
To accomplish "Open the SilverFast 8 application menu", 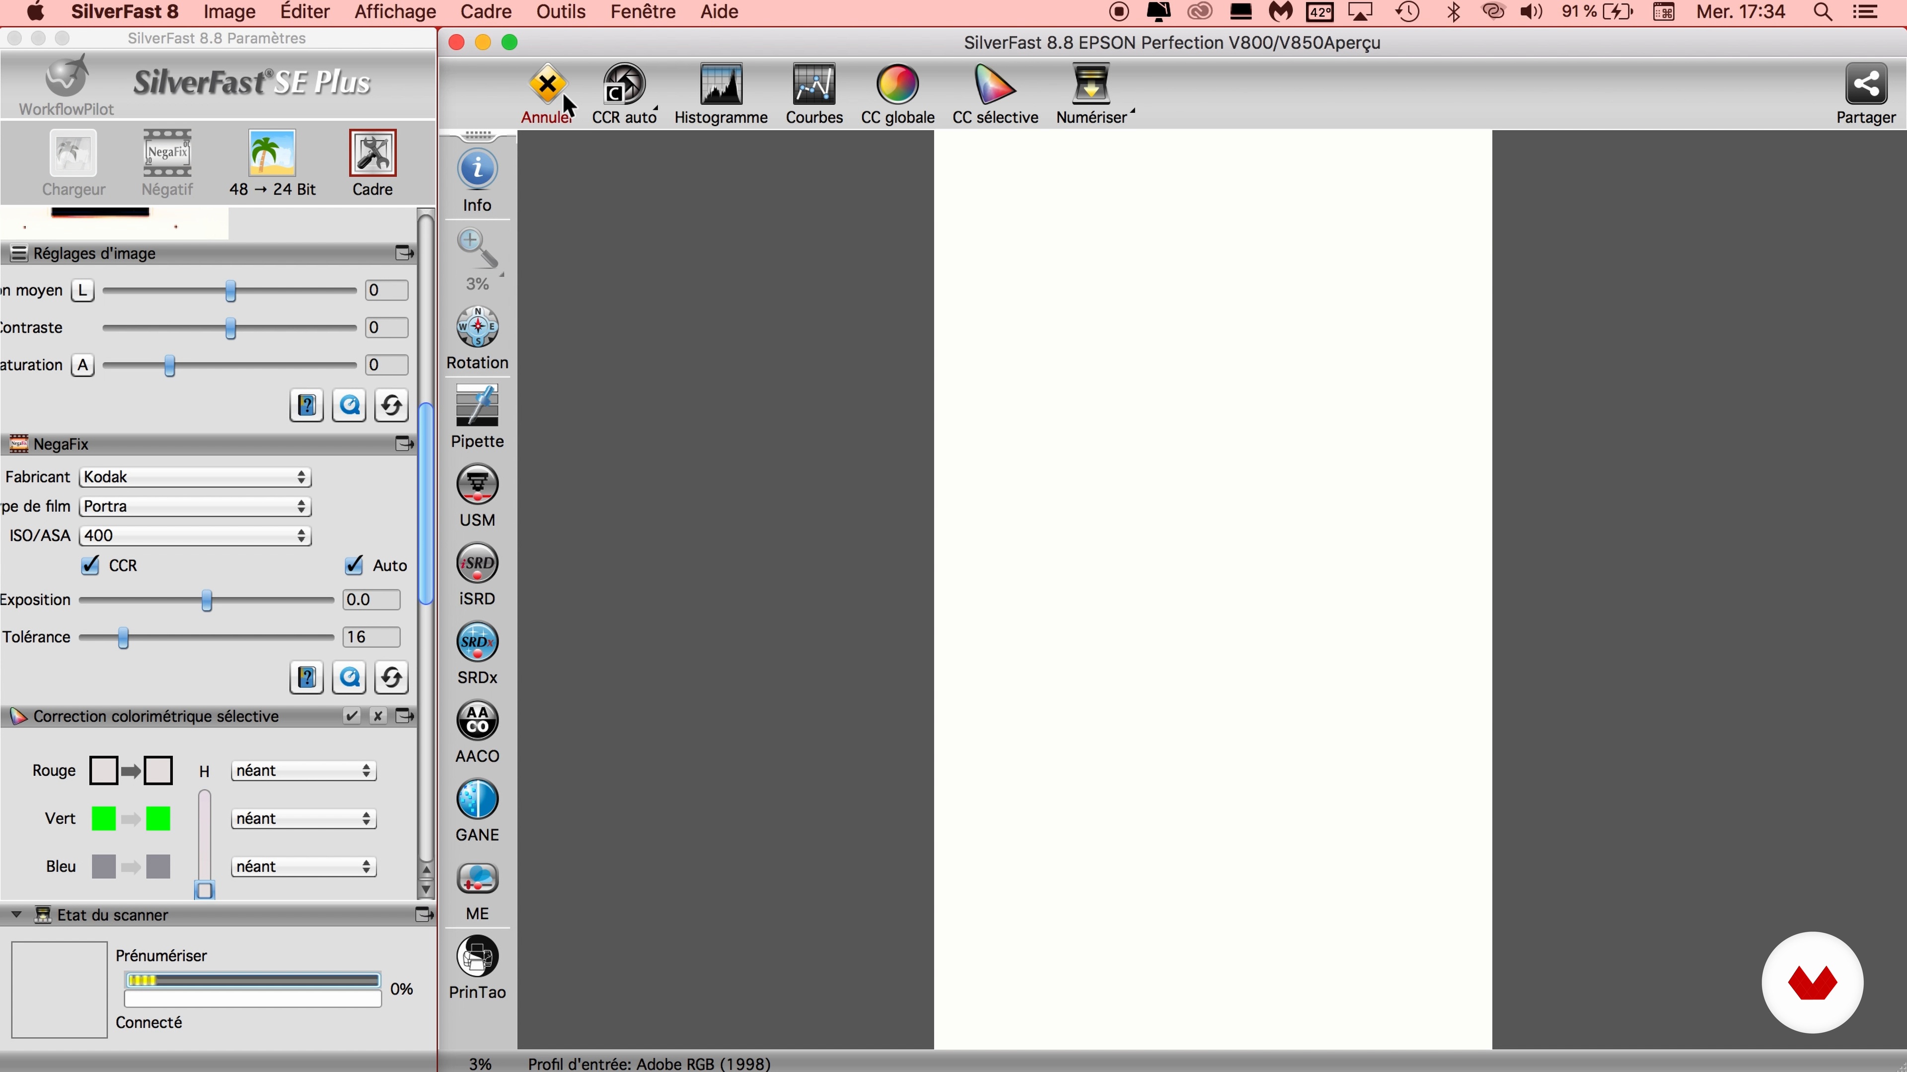I will (x=124, y=12).
